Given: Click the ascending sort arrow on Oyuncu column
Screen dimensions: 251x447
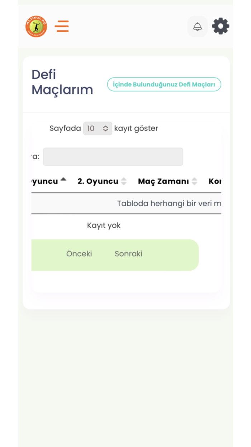Looking at the screenshot, I should (63, 179).
